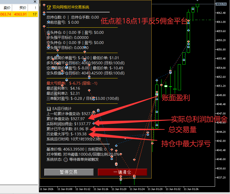Screen dimensions: 230x194
Task: Click the 11 Jun 01:36 time axis label
Action: 191,189
